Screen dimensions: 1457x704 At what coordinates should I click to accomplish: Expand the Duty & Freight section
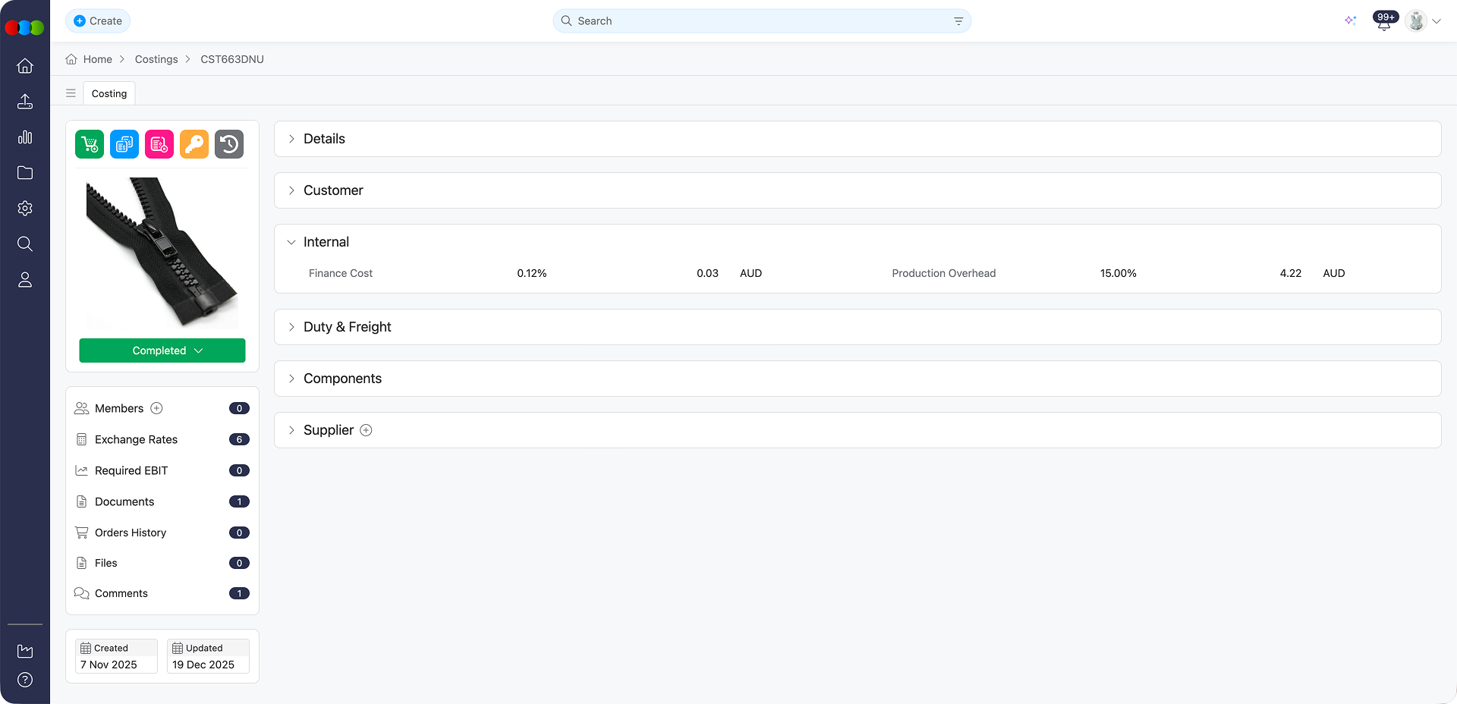coord(347,327)
